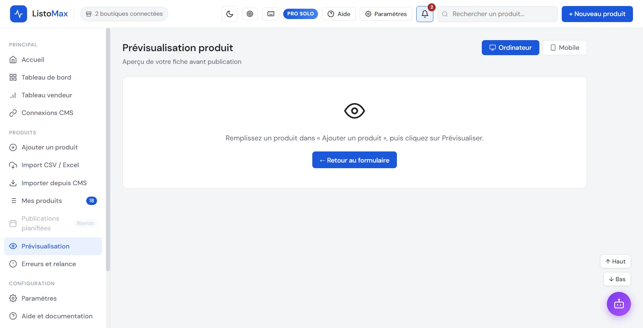Click the list icon beside Mes produits

pyautogui.click(x=14, y=201)
